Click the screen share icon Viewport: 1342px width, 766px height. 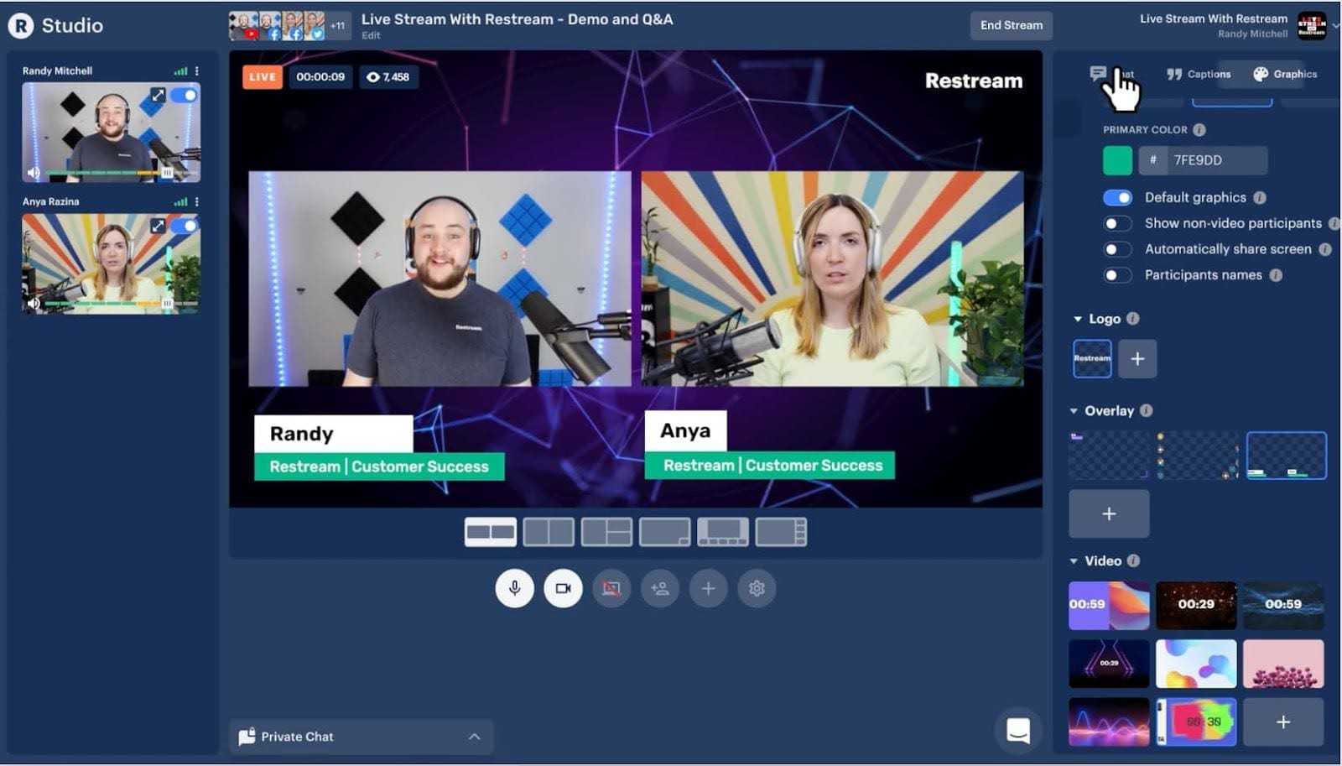611,589
